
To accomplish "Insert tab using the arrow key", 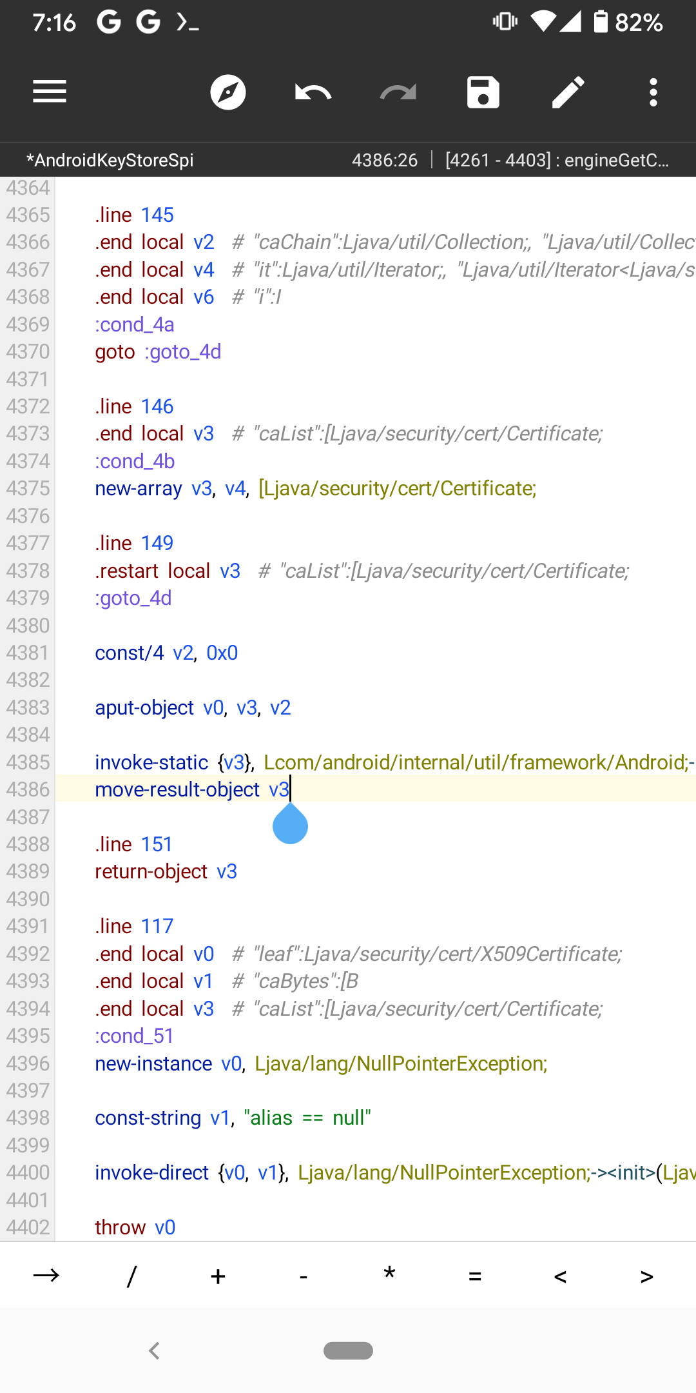I will point(46,1276).
